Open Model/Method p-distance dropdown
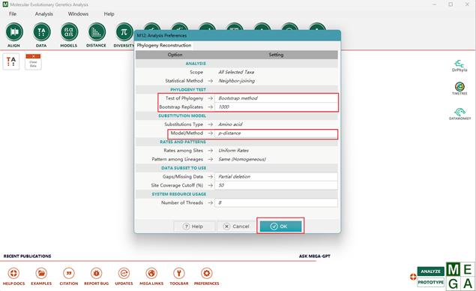This screenshot has width=476, height=291. [x=276, y=133]
